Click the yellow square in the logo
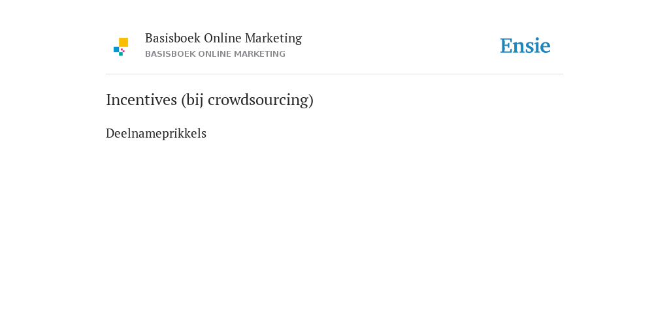The image size is (669, 334). point(123,42)
